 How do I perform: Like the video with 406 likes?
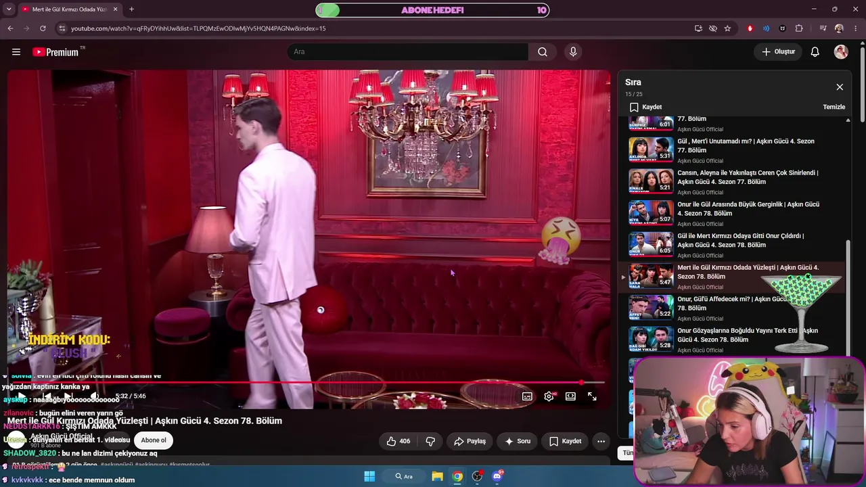pos(398,441)
